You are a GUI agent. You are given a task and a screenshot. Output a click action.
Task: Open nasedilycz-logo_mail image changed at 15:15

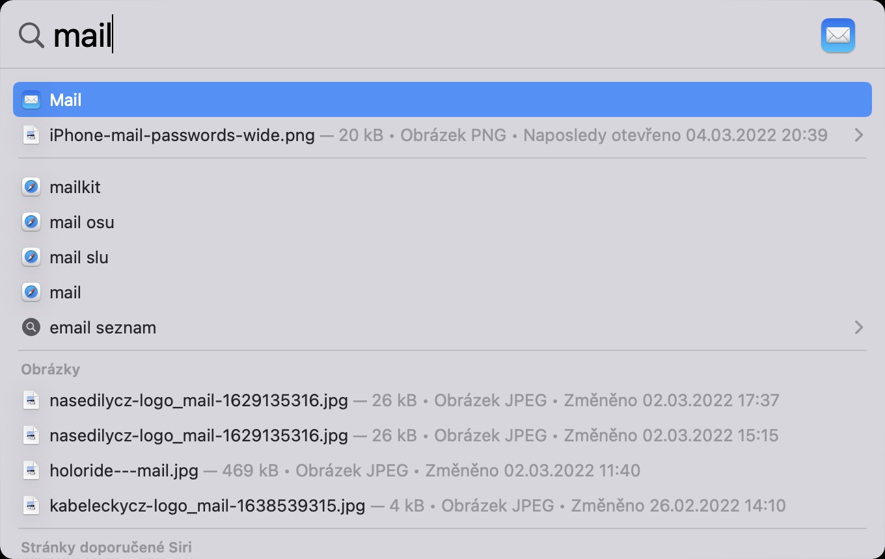[198, 435]
